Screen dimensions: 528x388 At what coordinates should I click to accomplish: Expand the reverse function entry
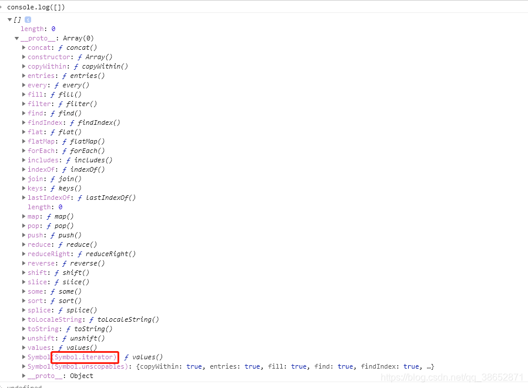click(x=24, y=263)
